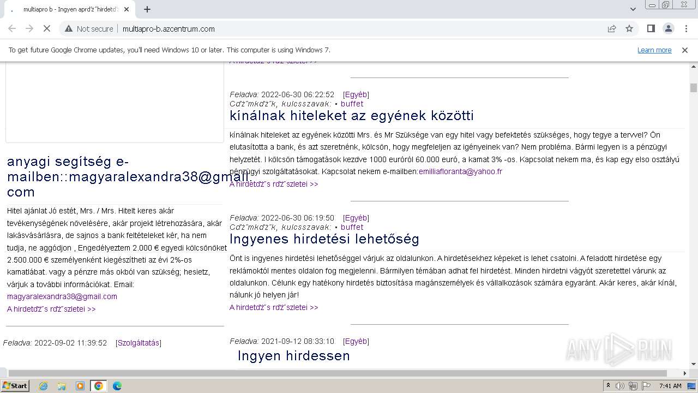Open details link of the kínálnak hiteleket ad
This screenshot has width=698, height=393.
pyautogui.click(x=274, y=184)
